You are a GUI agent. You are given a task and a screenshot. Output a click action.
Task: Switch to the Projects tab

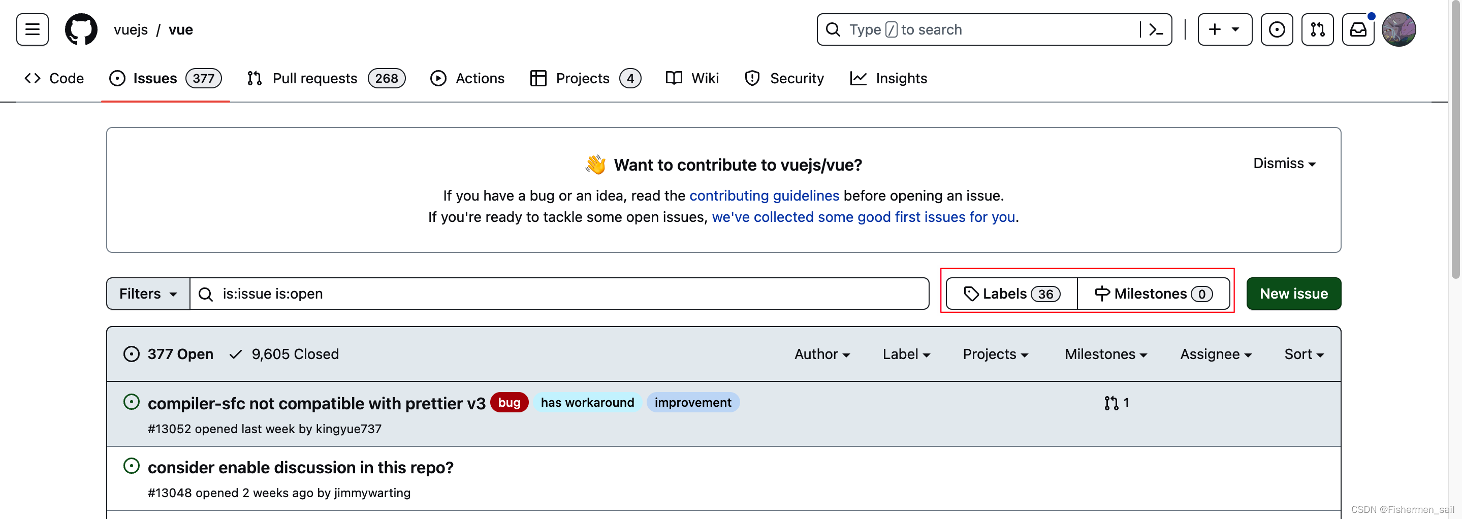click(x=585, y=78)
